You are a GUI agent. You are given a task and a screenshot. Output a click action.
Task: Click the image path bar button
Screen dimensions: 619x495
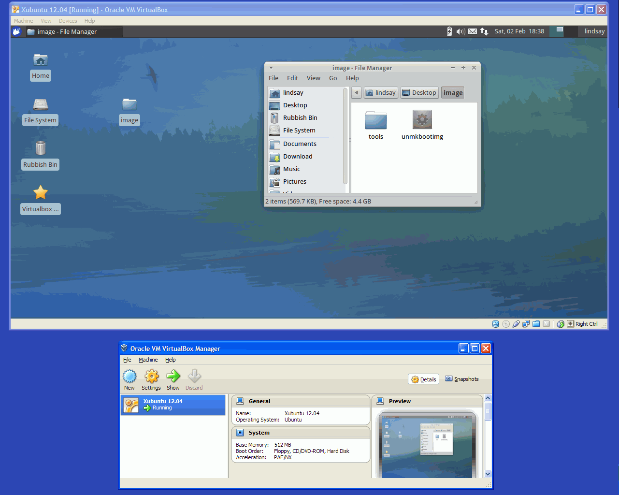pyautogui.click(x=453, y=93)
